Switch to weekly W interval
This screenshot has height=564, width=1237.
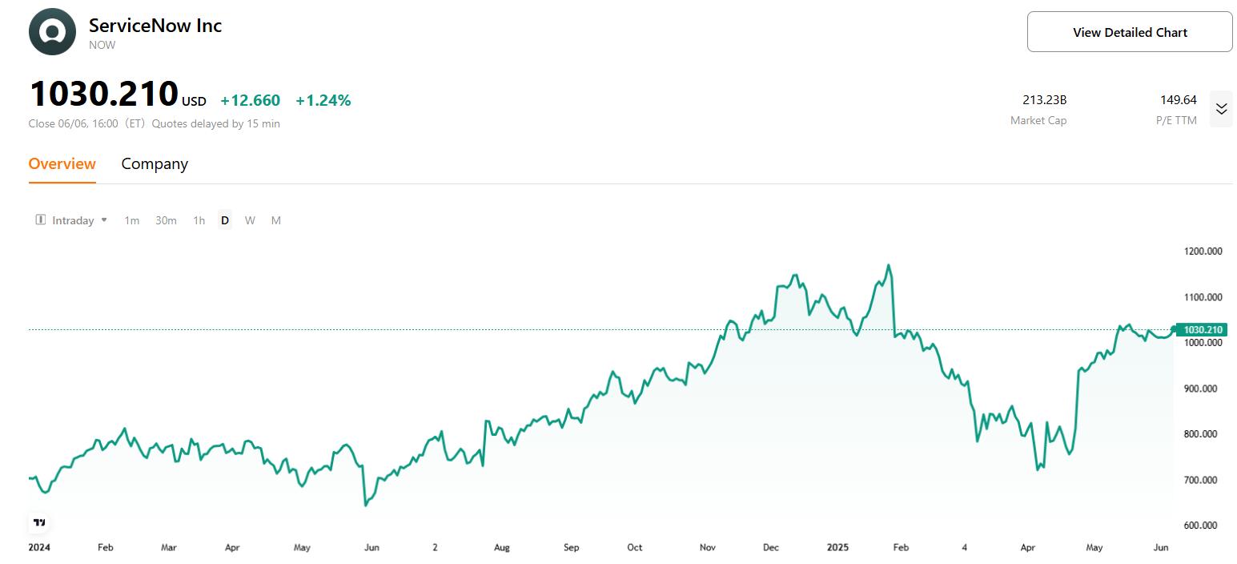250,220
